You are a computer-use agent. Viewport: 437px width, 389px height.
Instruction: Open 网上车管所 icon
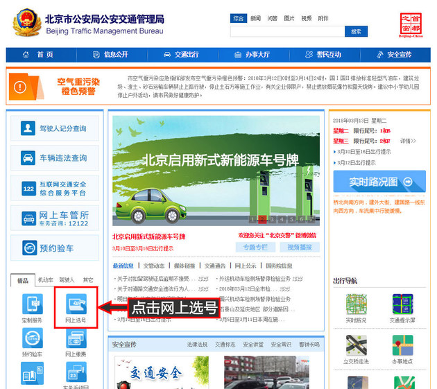tap(28, 218)
